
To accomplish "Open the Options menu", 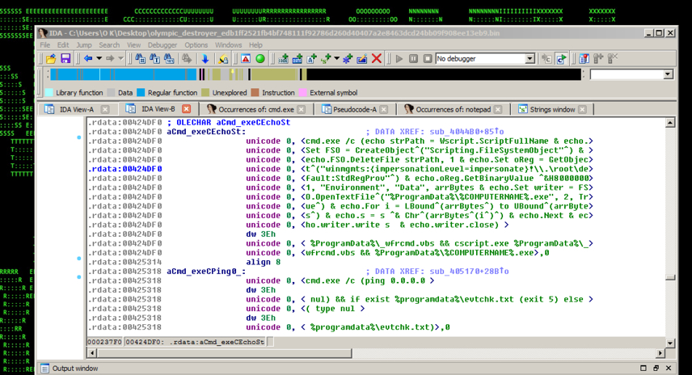I will tap(196, 45).
